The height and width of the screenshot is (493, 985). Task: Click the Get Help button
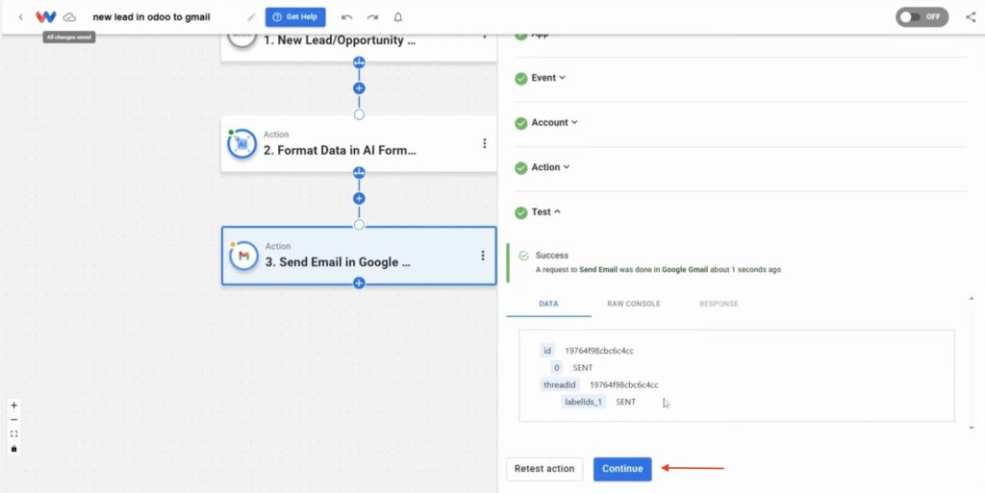tap(295, 17)
